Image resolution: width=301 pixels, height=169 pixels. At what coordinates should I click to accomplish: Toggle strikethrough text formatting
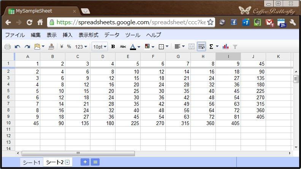(123, 47)
